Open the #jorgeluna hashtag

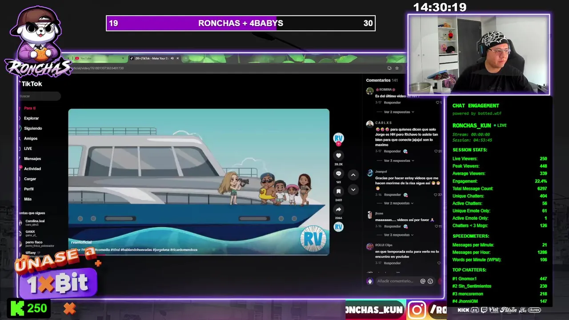pyautogui.click(x=161, y=250)
